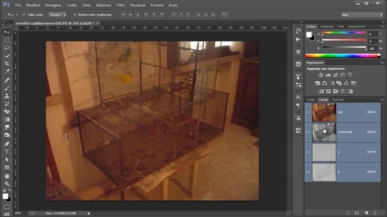Close the coconita e gabbia document tab
387x217 pixels.
pyautogui.click(x=97, y=23)
